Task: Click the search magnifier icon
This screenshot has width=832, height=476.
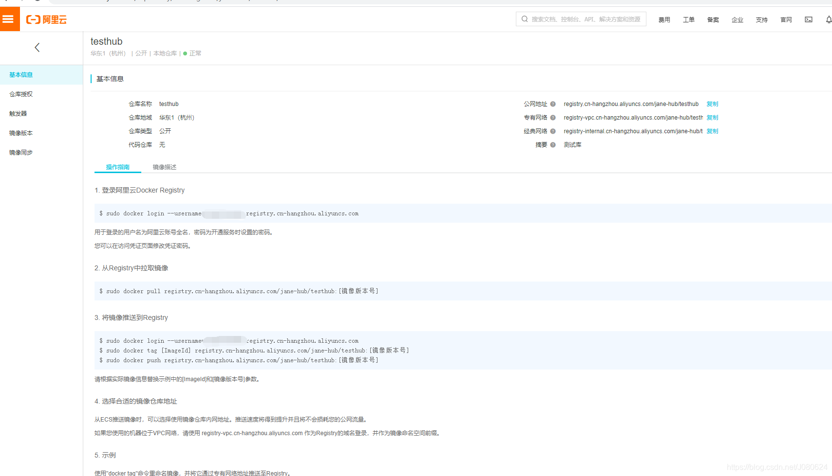Action: [525, 19]
